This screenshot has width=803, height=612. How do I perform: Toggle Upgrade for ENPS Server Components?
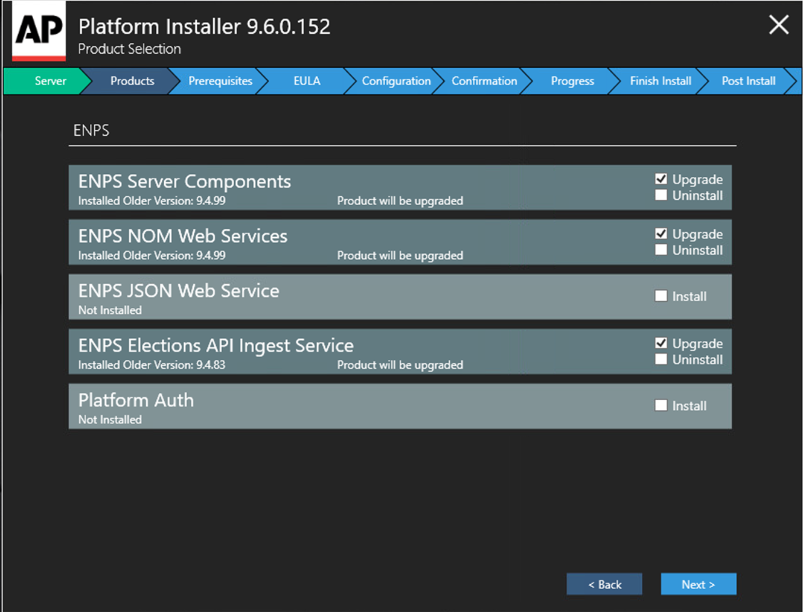pos(661,179)
